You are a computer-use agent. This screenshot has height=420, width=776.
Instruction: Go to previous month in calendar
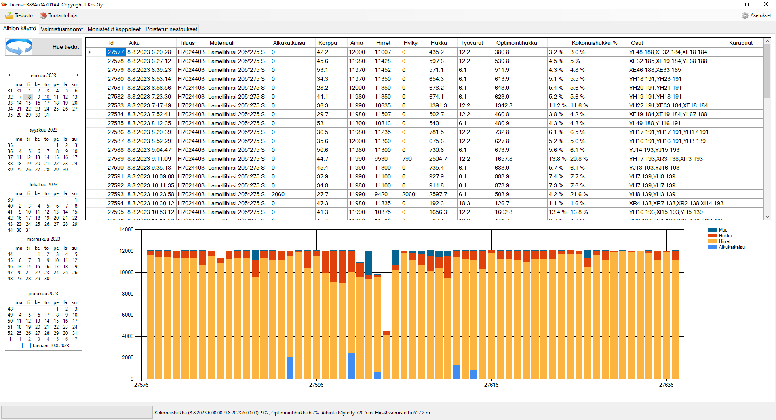click(x=9, y=75)
